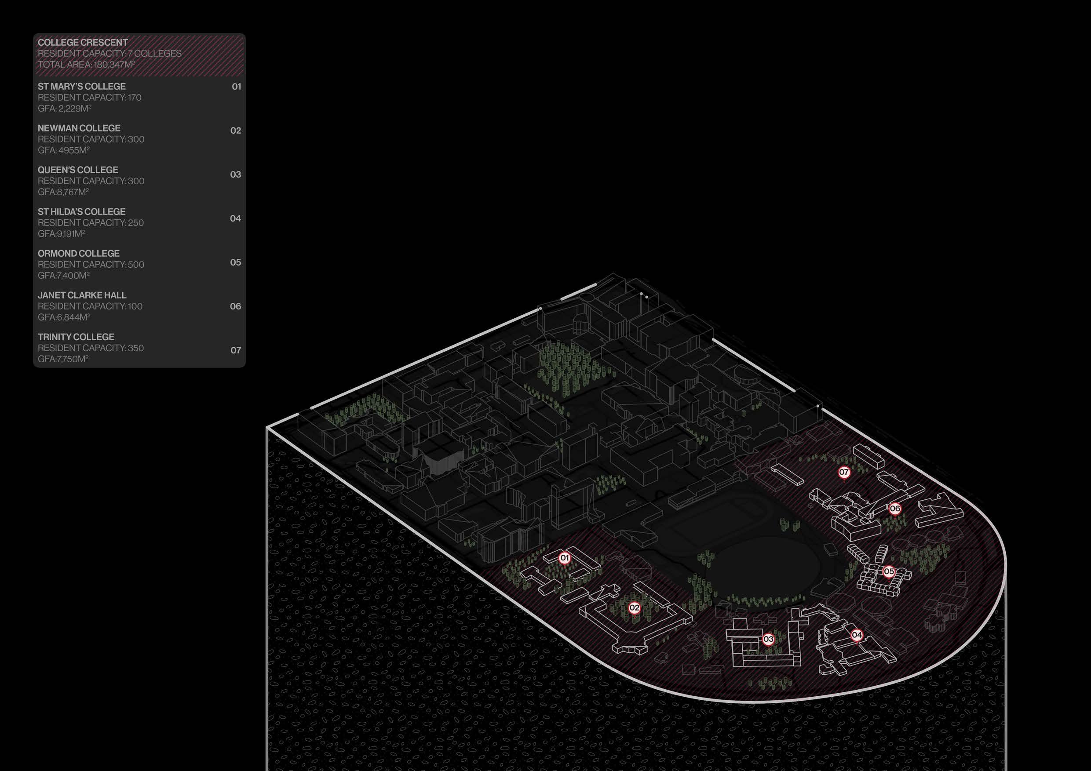1091x771 pixels.
Task: Select map pin 03 at Queen's College
Action: point(768,639)
